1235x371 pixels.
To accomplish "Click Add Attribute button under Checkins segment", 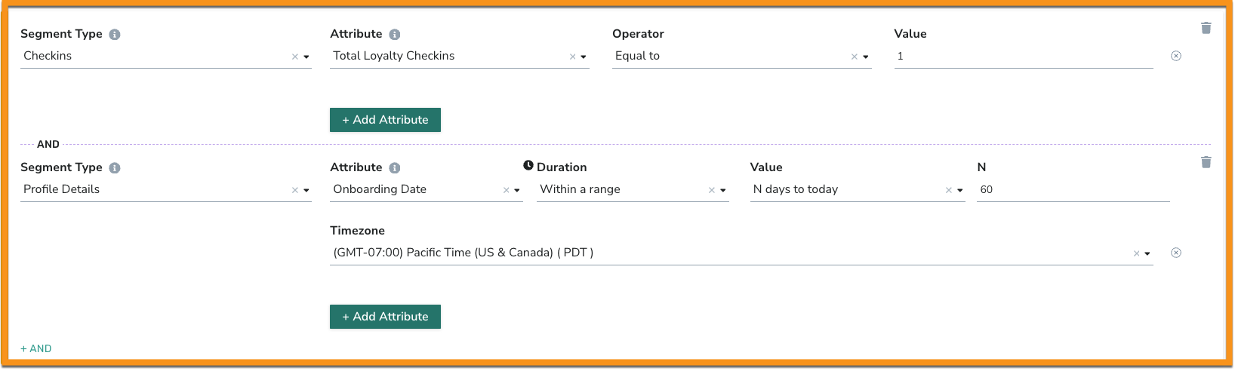I will (385, 120).
